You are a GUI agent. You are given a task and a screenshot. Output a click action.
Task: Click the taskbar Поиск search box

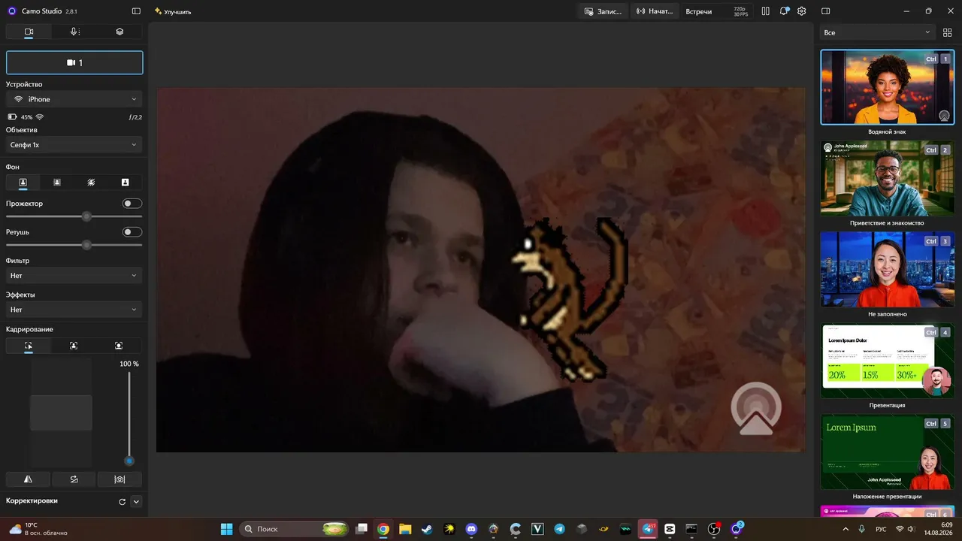pyautogui.click(x=295, y=529)
